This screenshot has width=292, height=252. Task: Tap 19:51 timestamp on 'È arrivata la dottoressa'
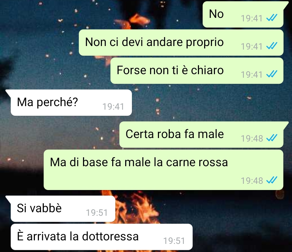[x=174, y=241]
